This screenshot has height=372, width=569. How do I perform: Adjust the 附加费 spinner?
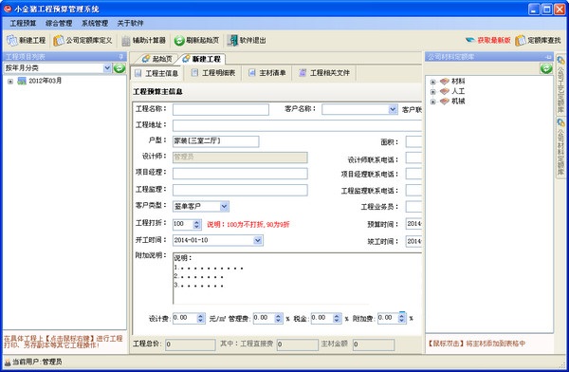402,319
